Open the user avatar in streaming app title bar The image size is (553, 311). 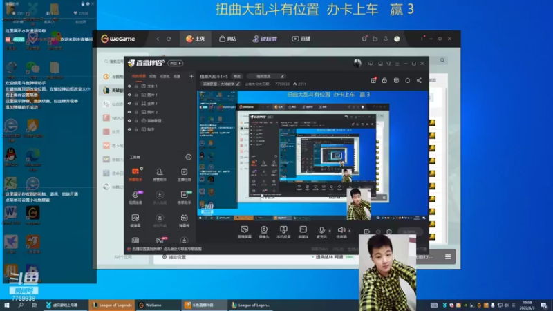coord(357,63)
